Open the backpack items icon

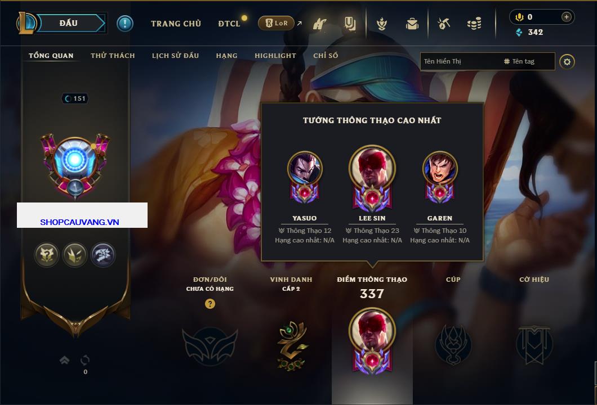point(412,24)
